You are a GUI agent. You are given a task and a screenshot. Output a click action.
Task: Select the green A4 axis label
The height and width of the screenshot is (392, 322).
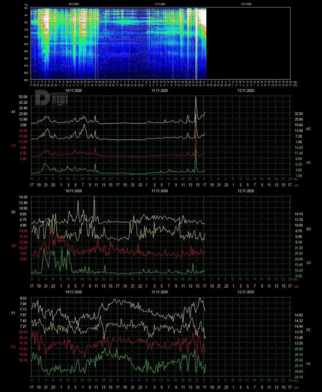pyautogui.click(x=309, y=163)
